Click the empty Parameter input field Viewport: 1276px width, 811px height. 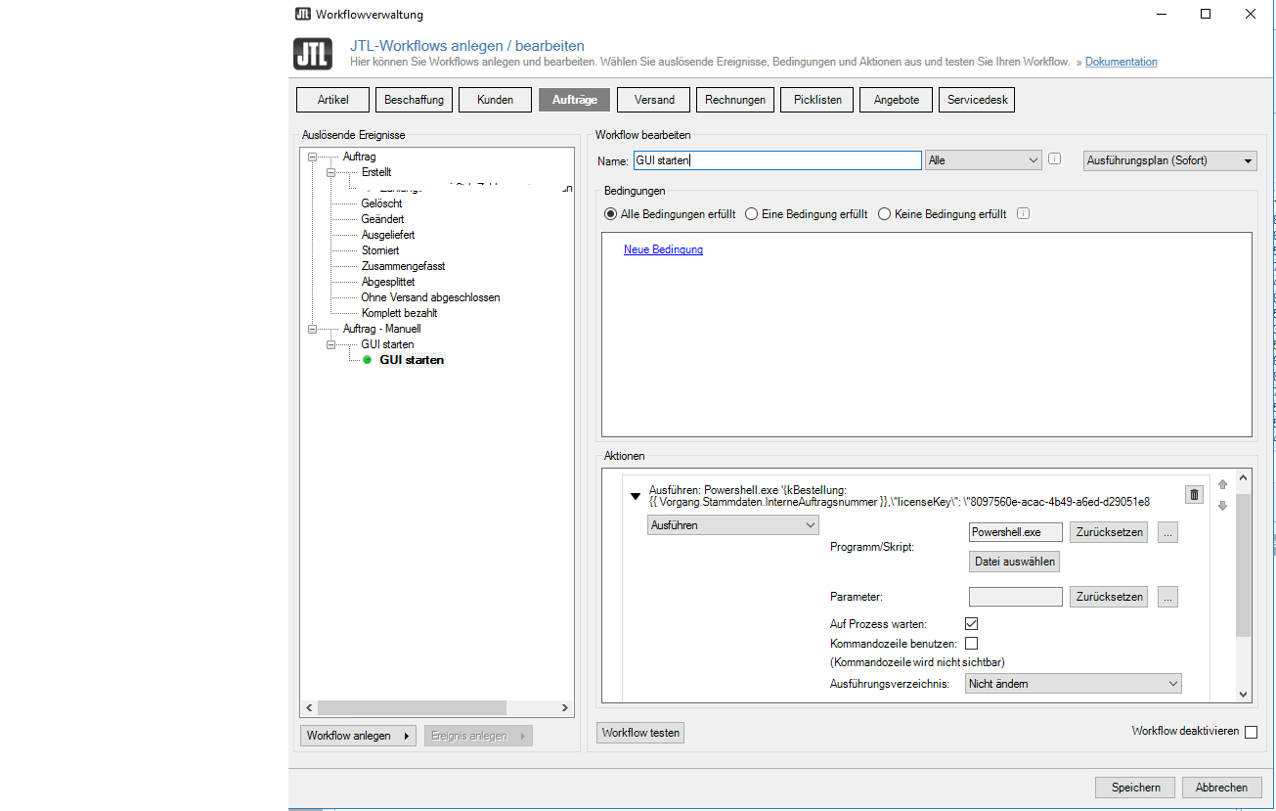click(1015, 597)
